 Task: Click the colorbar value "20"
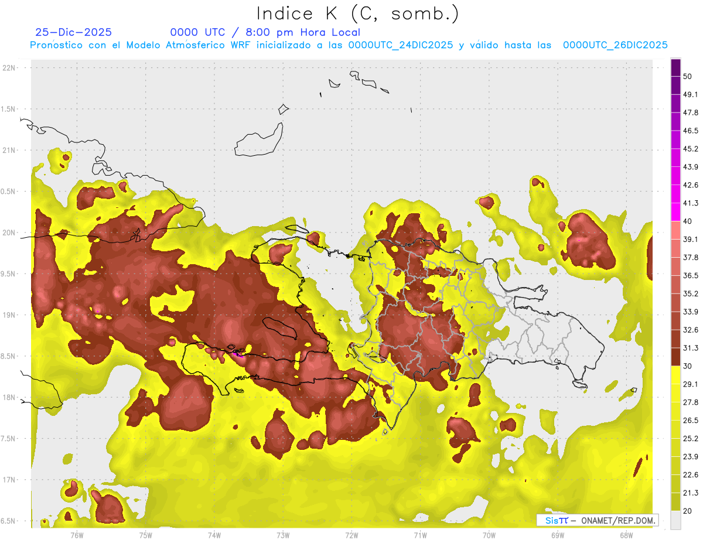pyautogui.click(x=688, y=511)
